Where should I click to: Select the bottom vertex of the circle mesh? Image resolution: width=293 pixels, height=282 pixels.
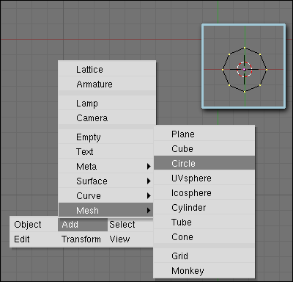pos(245,92)
